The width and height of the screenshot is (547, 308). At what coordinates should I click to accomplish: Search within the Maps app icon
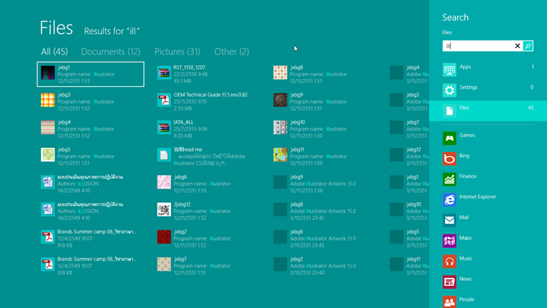(450, 241)
